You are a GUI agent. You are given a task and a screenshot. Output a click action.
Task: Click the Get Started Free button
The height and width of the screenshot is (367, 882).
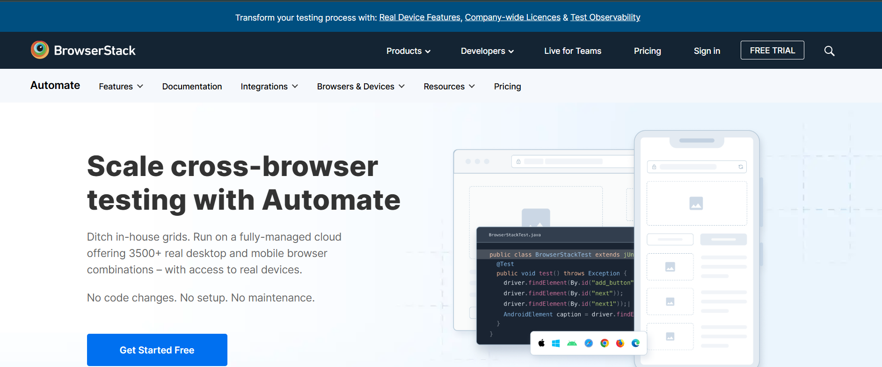coord(157,350)
